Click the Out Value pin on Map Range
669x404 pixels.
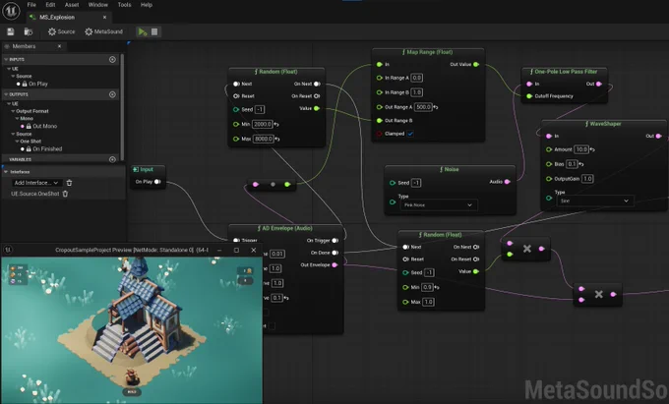[x=476, y=64]
